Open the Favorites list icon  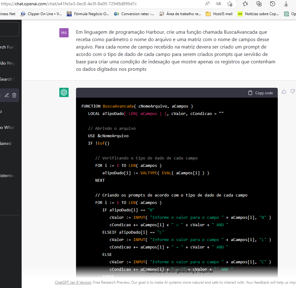(245, 4)
